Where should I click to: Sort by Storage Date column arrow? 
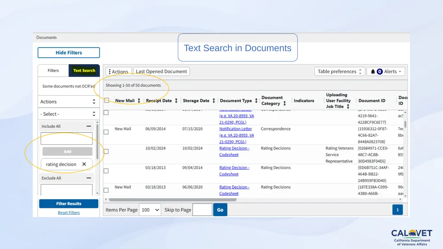tap(214, 100)
